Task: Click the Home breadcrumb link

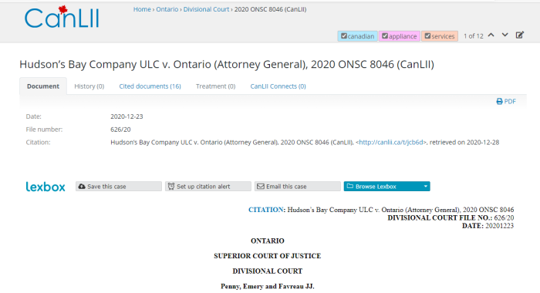Action: coord(142,9)
